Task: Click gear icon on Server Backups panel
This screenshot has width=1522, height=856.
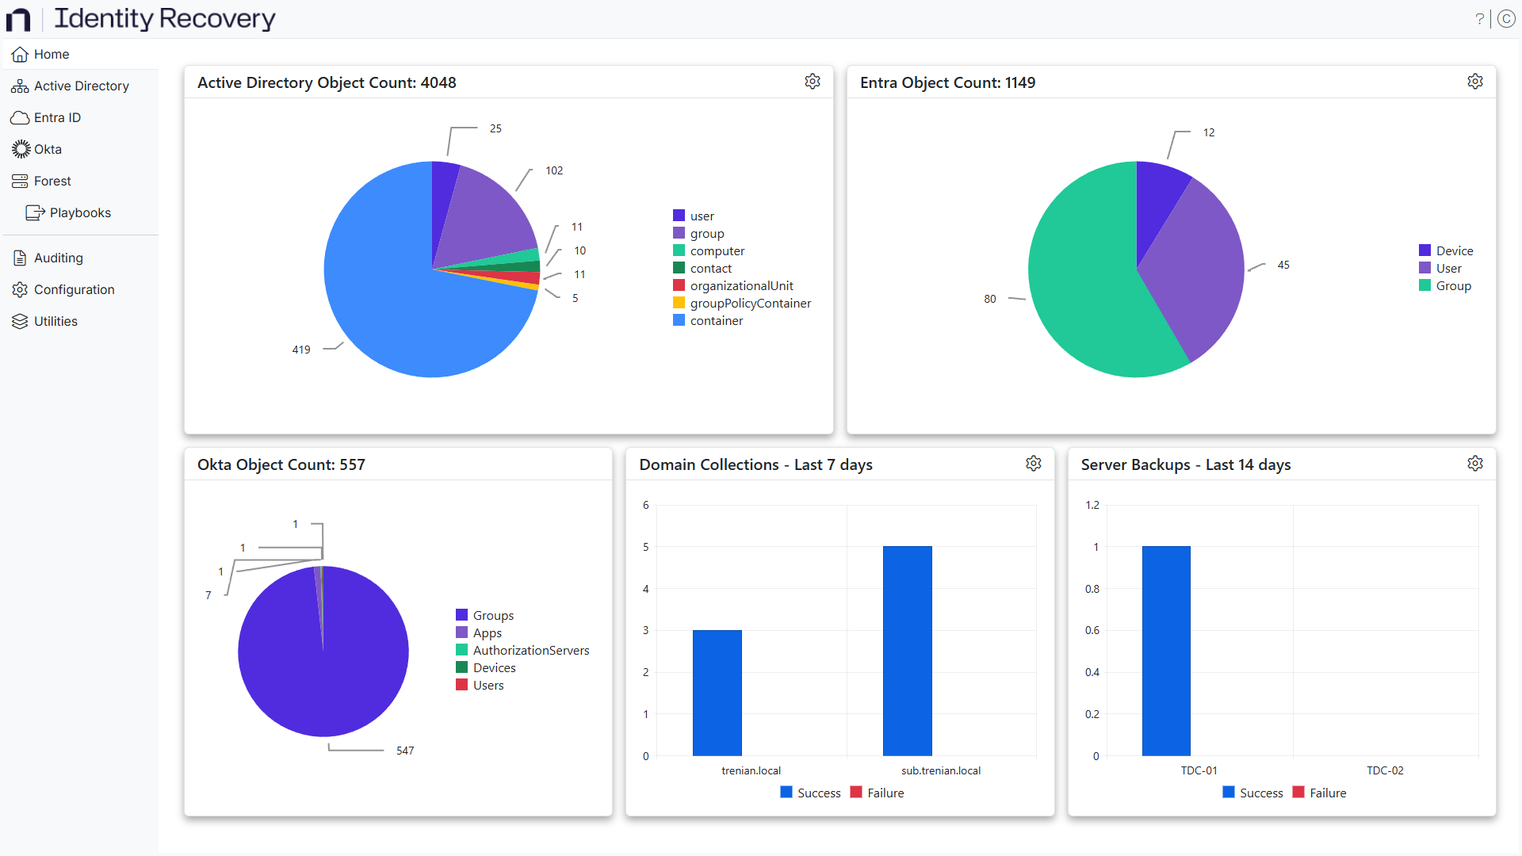Action: (x=1474, y=464)
